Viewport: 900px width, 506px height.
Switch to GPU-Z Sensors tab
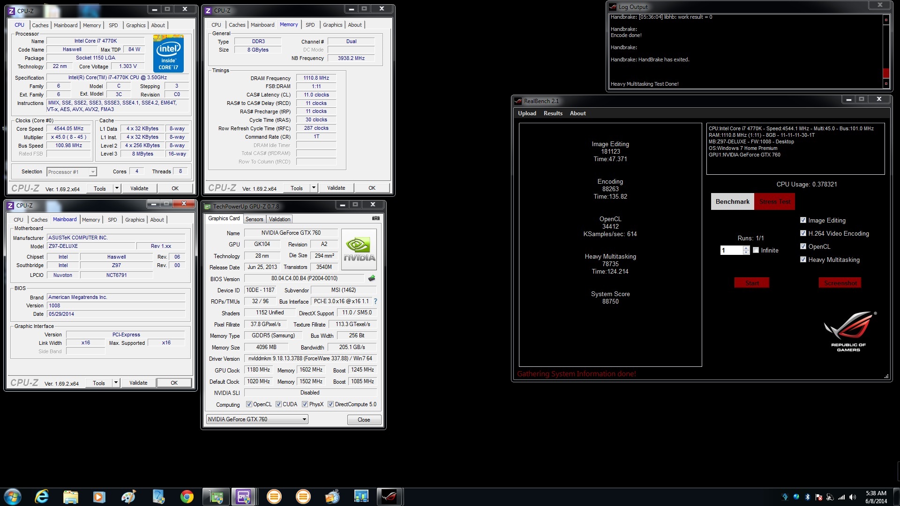[254, 219]
